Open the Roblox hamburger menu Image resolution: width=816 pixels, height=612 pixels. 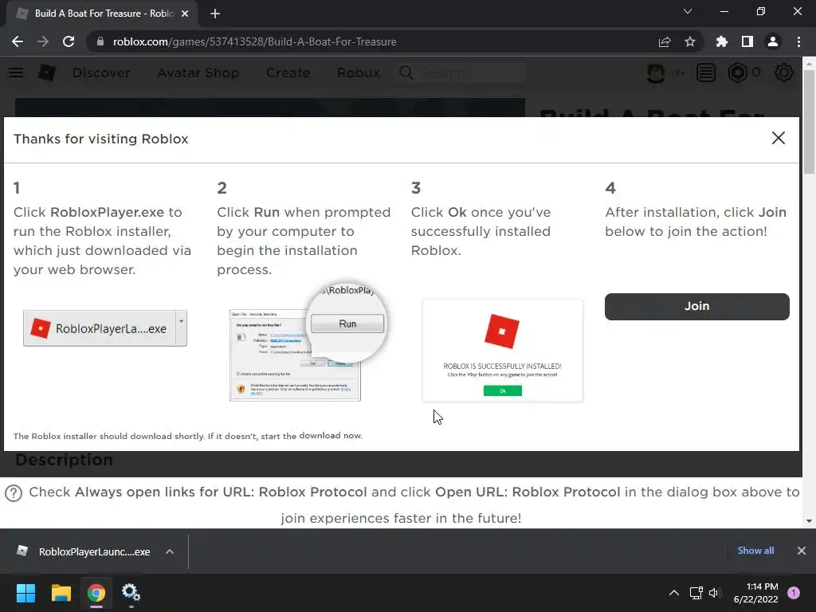coord(16,73)
